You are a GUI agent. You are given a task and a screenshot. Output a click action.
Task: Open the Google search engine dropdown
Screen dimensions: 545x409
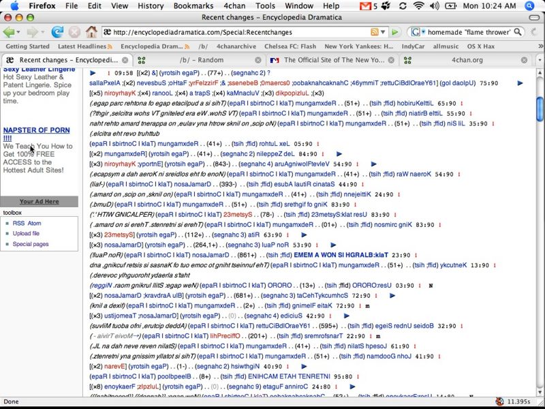pos(417,32)
